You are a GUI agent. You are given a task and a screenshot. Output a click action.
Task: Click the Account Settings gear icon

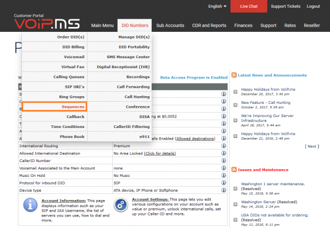pyautogui.click(x=120, y=205)
